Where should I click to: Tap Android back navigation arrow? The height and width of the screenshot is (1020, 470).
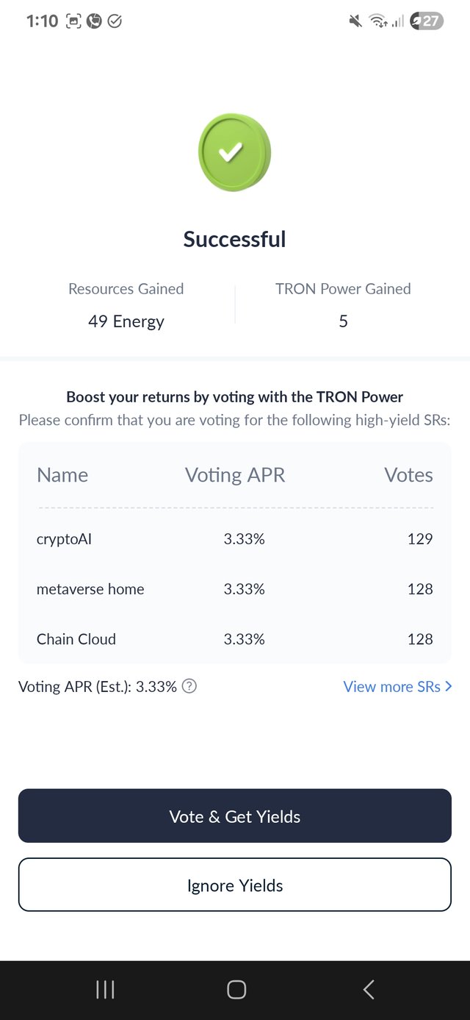click(369, 989)
